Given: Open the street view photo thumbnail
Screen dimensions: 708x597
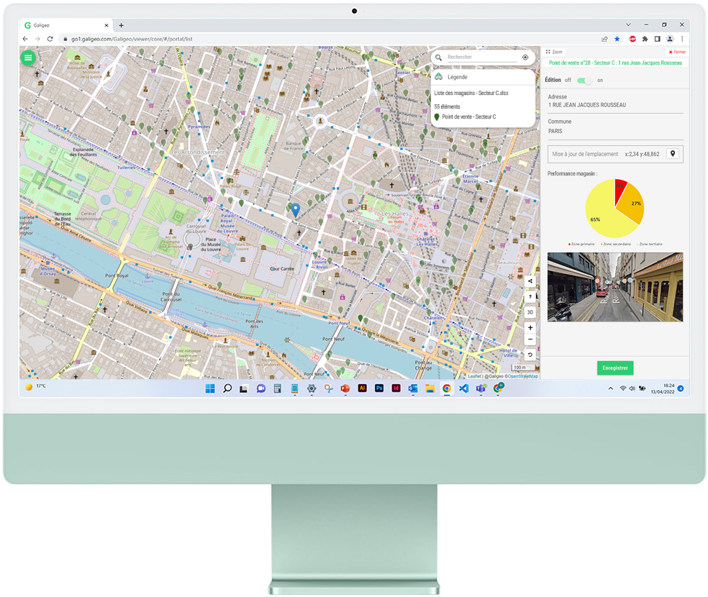Looking at the screenshot, I should coord(615,287).
